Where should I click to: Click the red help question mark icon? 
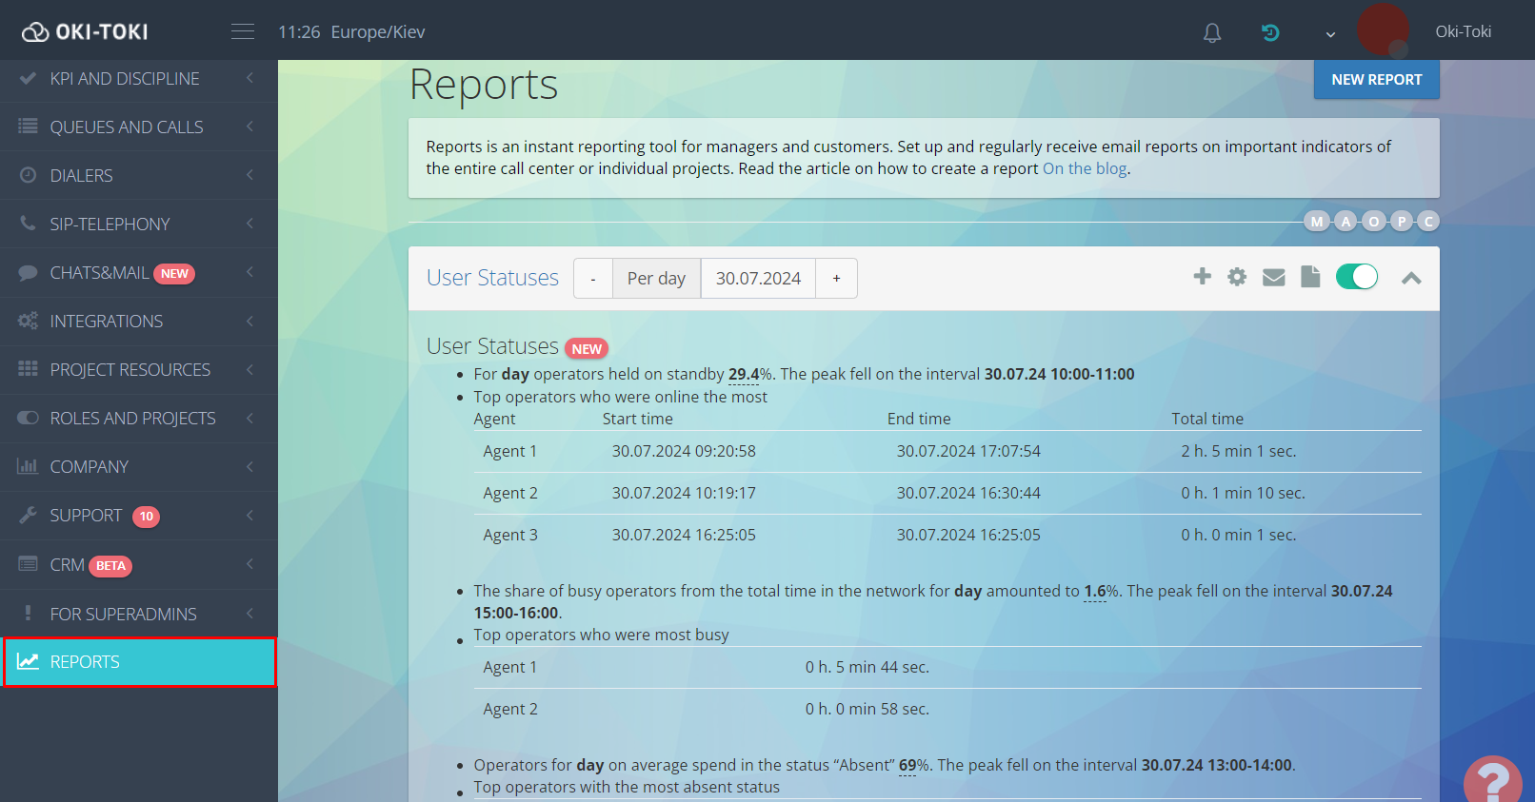pos(1492,780)
